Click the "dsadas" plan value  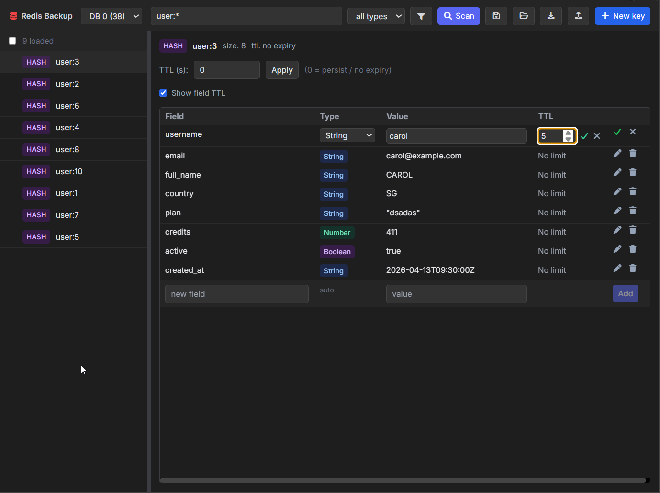[x=403, y=213]
